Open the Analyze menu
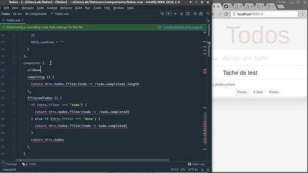 pyautogui.click(x=52, y=8)
